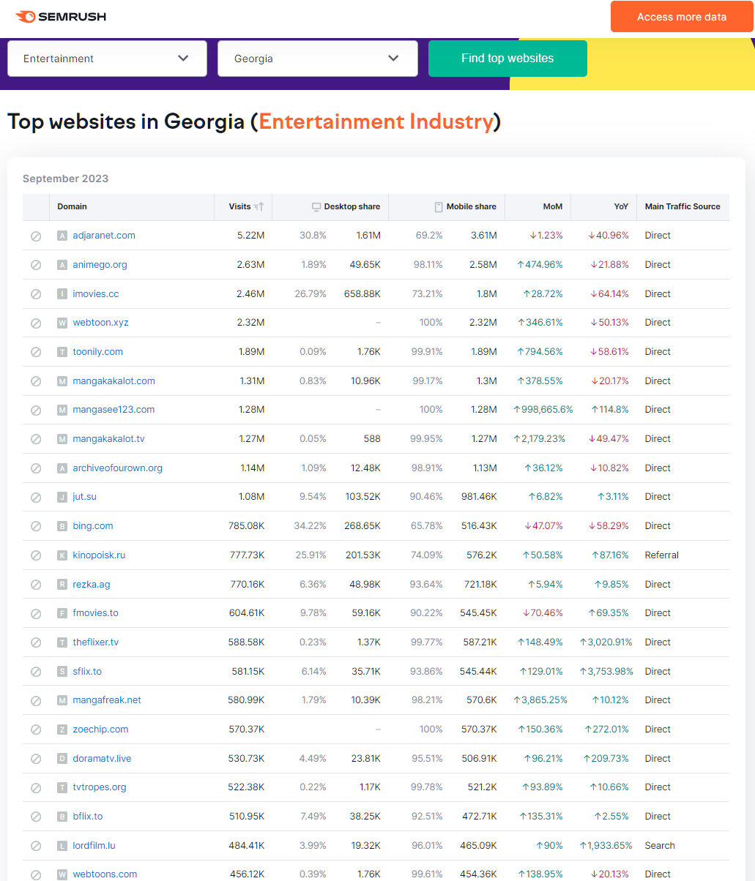Open the mangakakalot.tv domain link
The image size is (755, 881).
tap(108, 439)
